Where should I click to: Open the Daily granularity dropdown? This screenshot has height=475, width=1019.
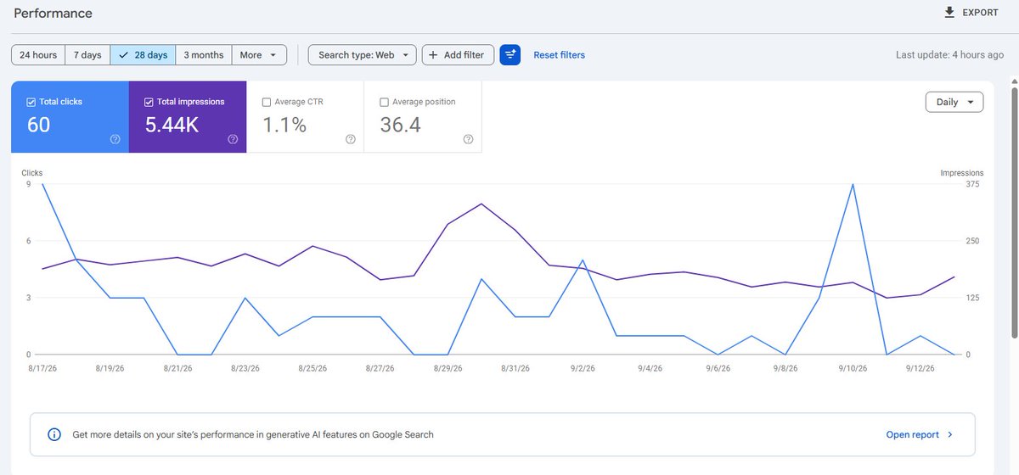[954, 102]
